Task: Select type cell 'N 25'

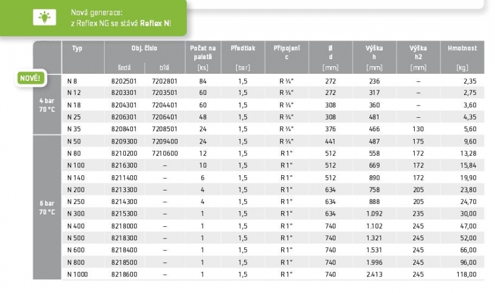Action: tap(74, 117)
